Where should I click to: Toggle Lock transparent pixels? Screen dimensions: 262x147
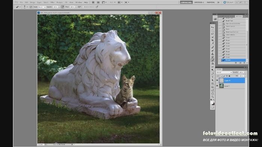pyautogui.click(x=222, y=76)
